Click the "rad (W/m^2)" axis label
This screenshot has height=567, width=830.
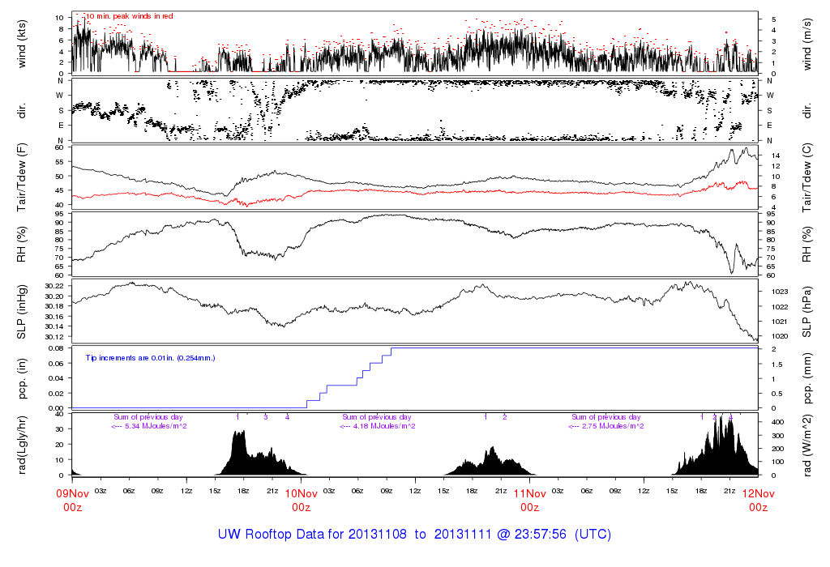808,444
